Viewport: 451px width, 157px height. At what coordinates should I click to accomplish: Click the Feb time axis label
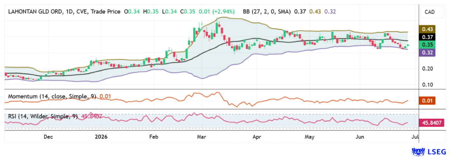click(154, 137)
